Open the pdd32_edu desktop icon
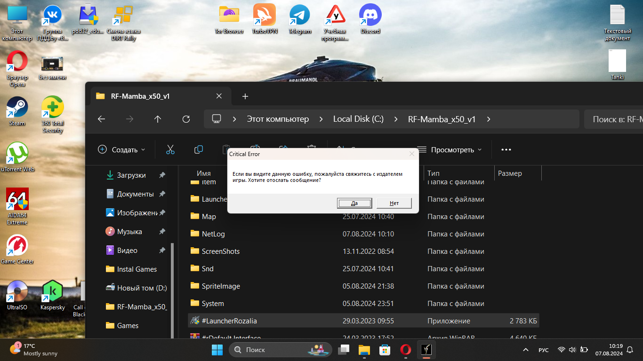Viewport: 643px width, 361px height. pos(88,20)
